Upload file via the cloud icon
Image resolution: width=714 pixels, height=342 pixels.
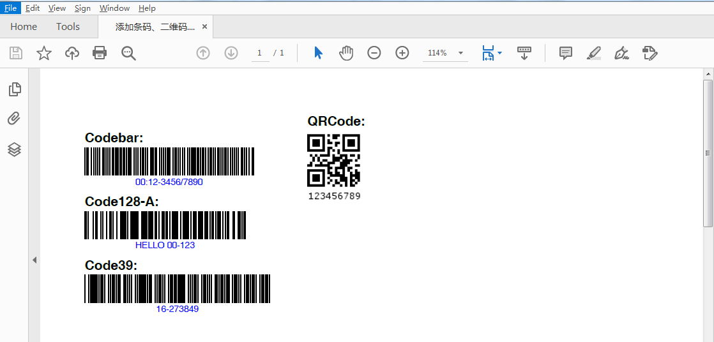click(x=72, y=53)
